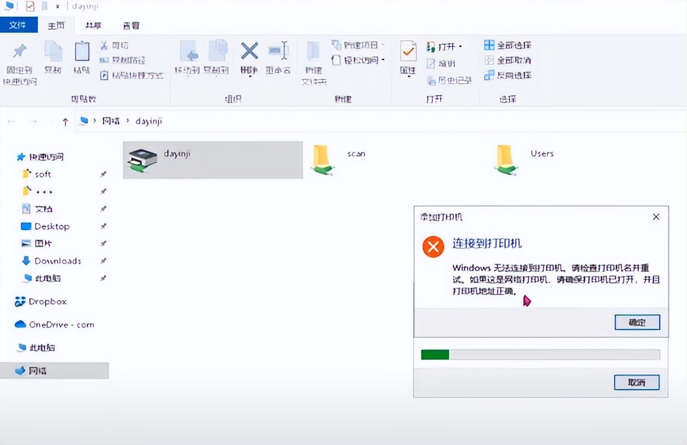Click the 重命名 (rename) icon
The image size is (687, 445).
click(x=279, y=51)
